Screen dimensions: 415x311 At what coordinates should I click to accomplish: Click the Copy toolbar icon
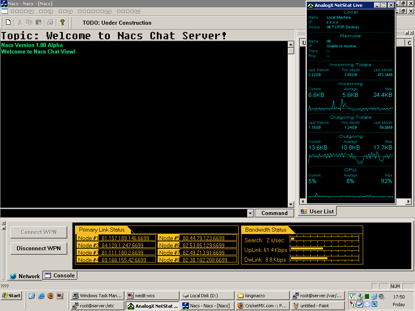coord(29,23)
